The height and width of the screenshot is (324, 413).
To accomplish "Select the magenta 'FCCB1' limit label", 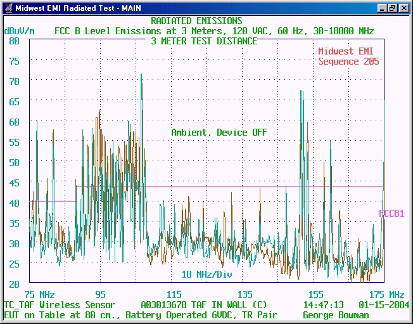I will click(x=391, y=214).
